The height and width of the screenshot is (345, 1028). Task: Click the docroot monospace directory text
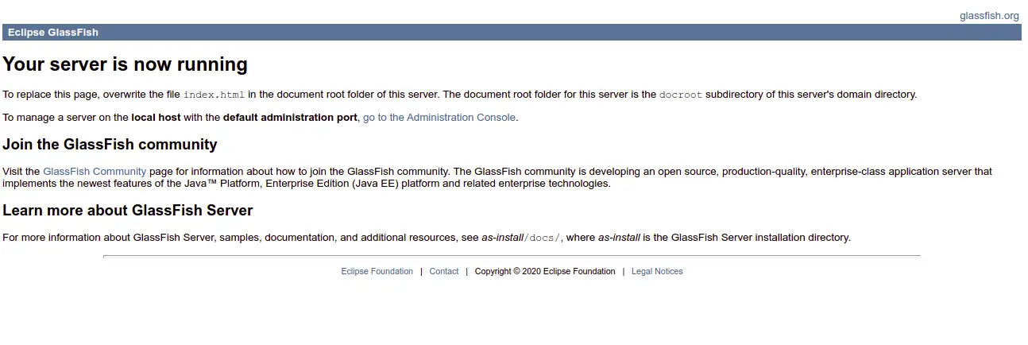click(x=681, y=94)
